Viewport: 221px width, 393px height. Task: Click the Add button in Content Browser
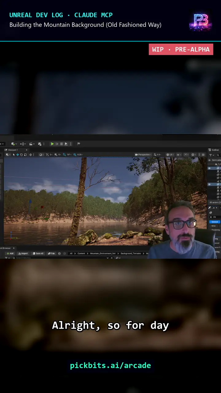point(10,253)
